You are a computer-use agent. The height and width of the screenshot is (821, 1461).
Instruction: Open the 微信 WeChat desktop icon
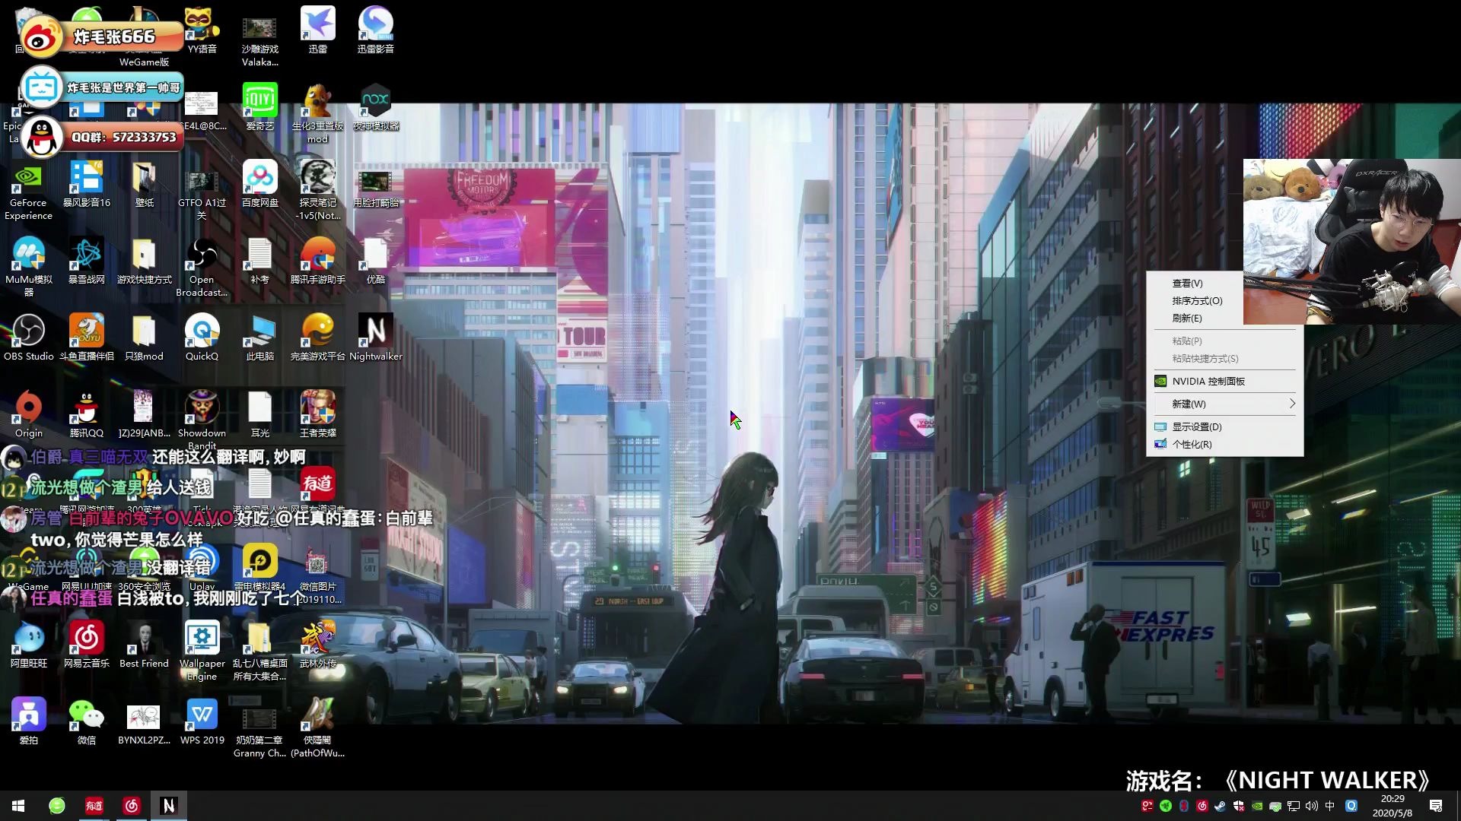click(x=86, y=721)
